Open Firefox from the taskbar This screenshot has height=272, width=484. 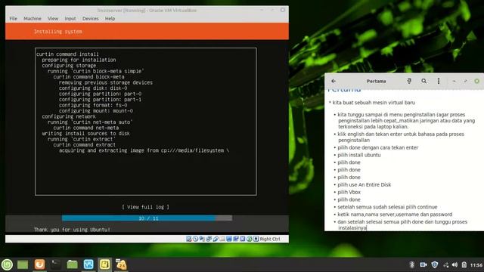point(39,264)
